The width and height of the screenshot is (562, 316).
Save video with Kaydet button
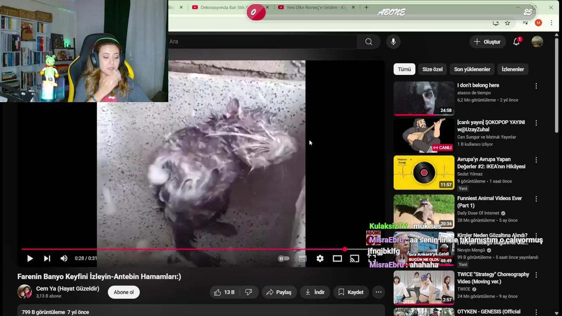click(x=351, y=292)
